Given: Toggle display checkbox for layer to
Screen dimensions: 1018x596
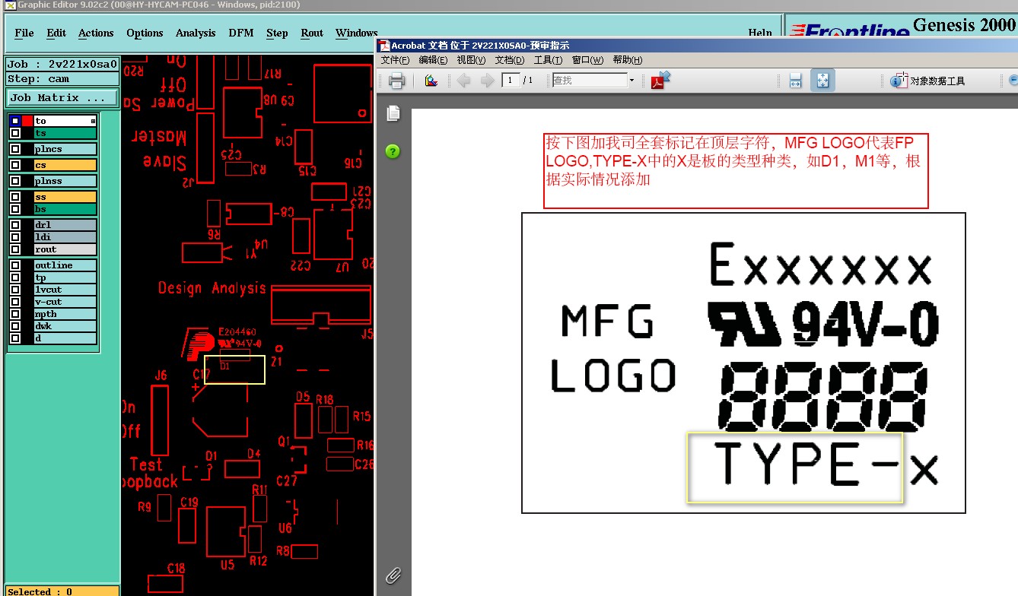Looking at the screenshot, I should click(15, 121).
